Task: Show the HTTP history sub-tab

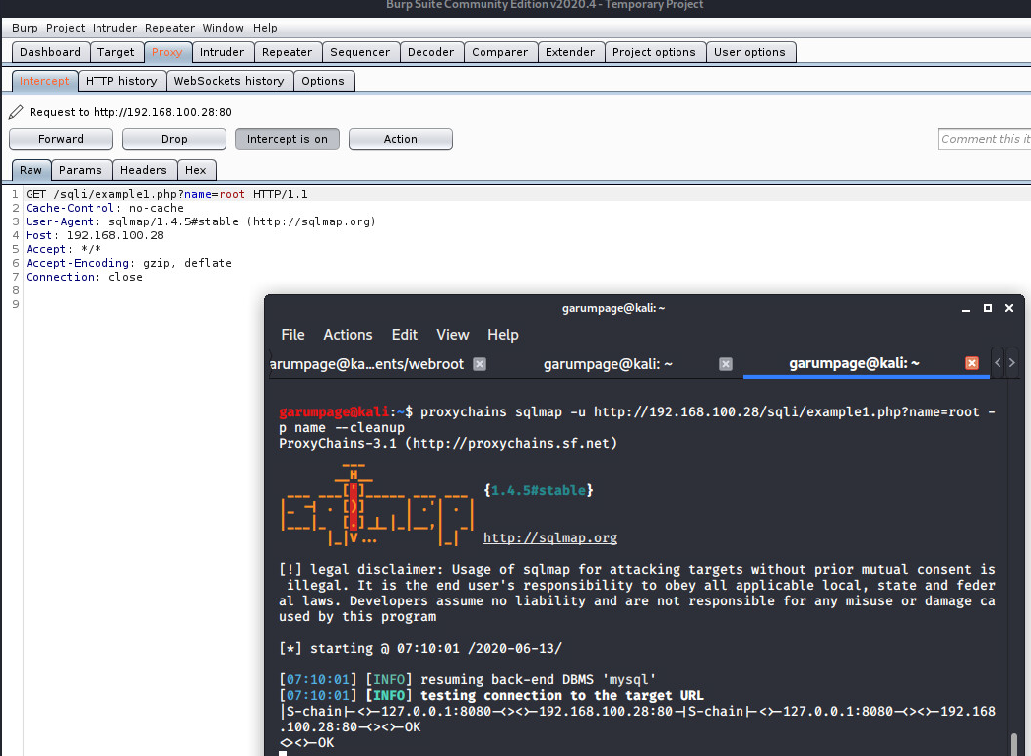Action: point(122,81)
